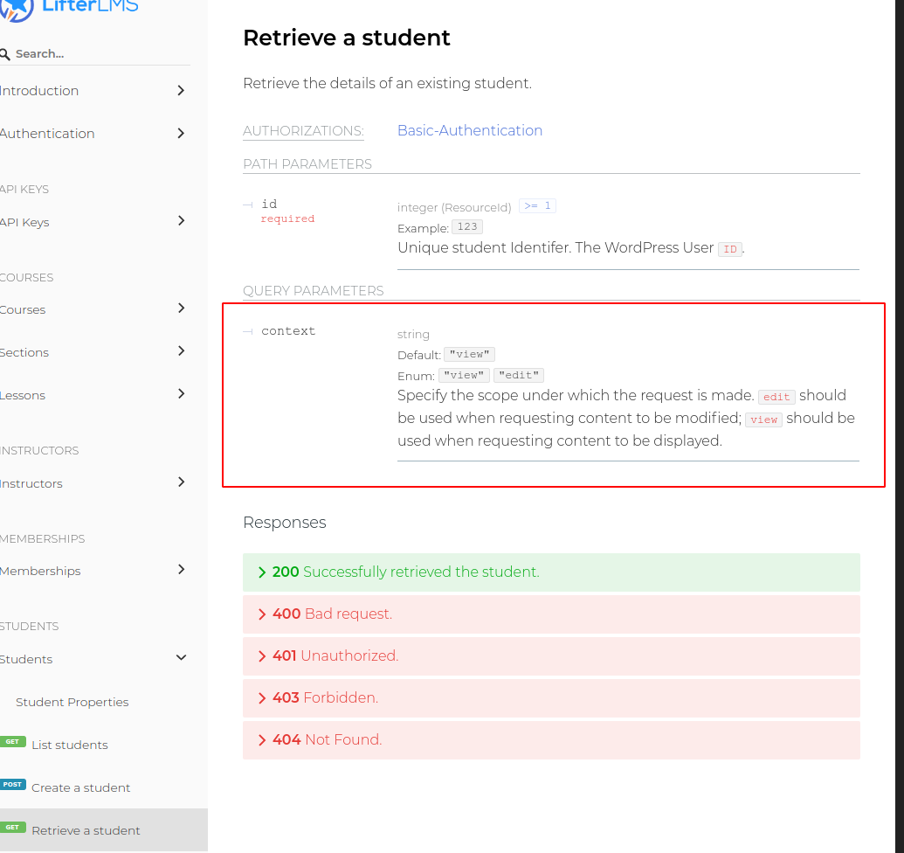
Task: Collapse the Students section
Action: pos(181,657)
